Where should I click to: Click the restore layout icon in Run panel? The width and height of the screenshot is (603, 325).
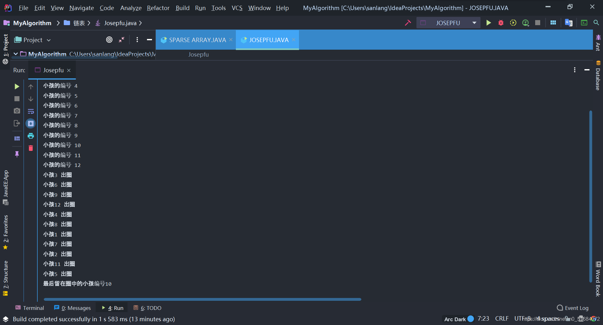coord(17,138)
